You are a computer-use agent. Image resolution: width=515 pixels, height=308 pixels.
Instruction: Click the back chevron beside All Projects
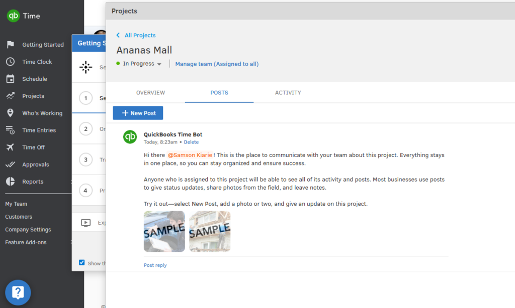point(118,35)
